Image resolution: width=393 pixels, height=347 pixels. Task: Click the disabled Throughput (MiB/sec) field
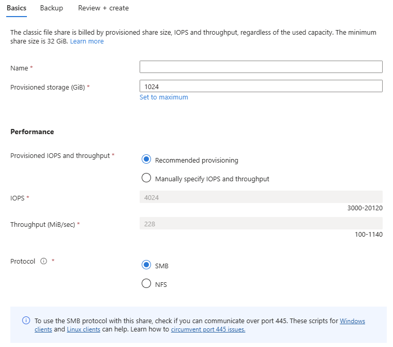coord(261,223)
